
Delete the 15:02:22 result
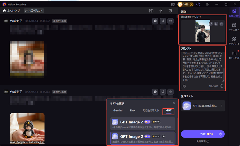(x=171, y=21)
